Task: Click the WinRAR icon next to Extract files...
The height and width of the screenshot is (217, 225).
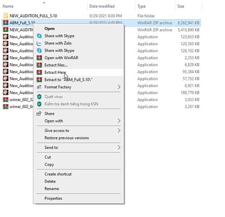Action: pyautogui.click(x=39, y=65)
